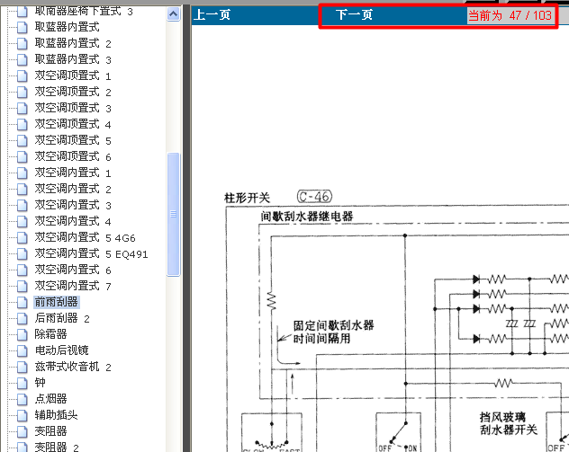Go to previous page via 上一页
This screenshot has width=569, height=452.
(x=212, y=15)
